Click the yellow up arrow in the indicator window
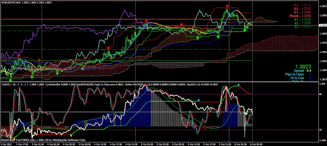 (71, 136)
